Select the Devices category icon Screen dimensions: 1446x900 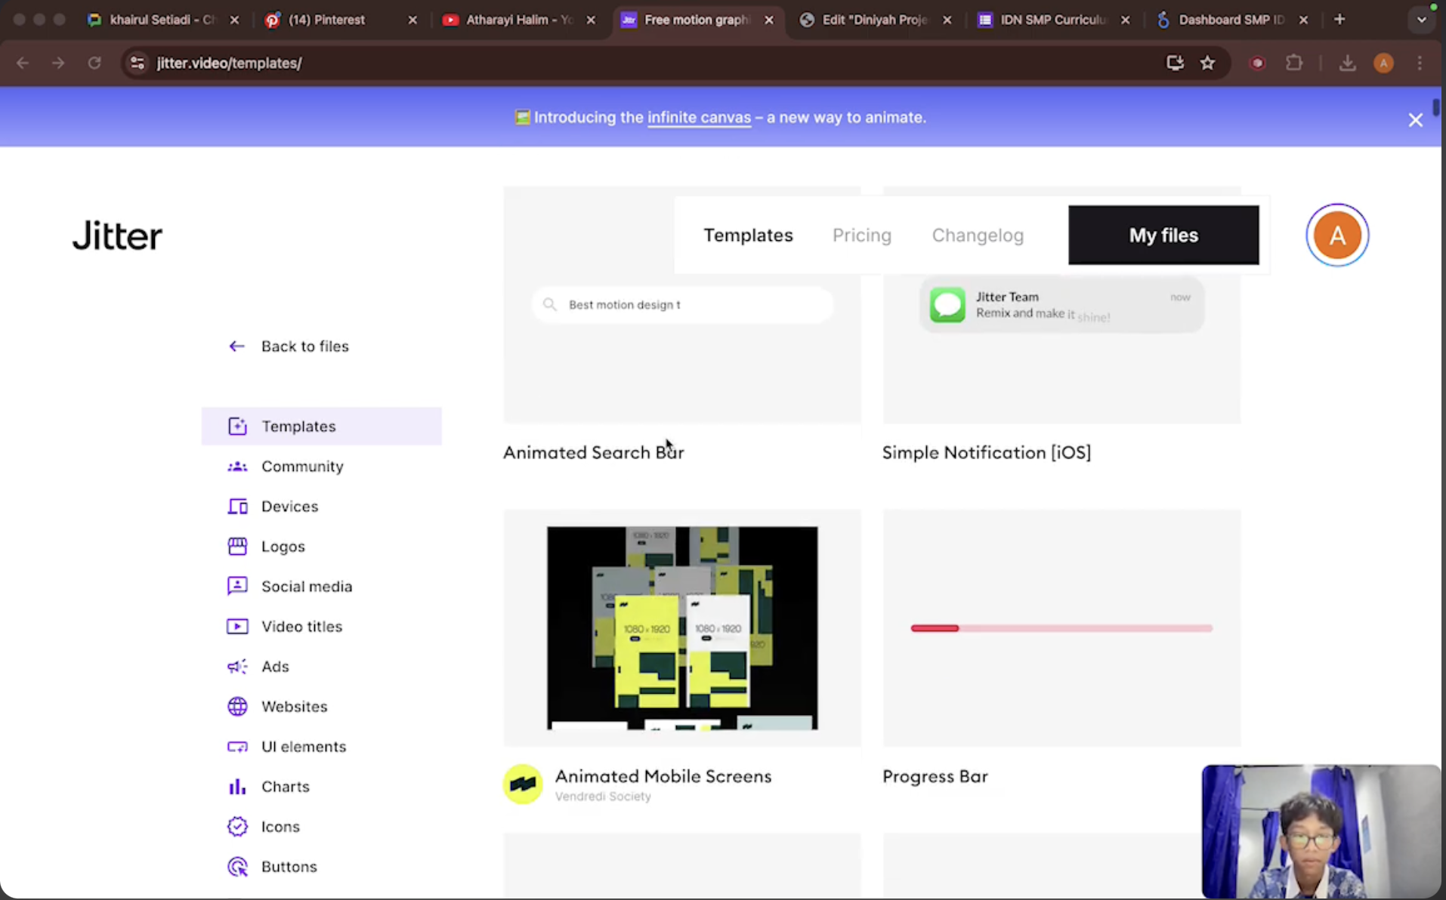237,506
